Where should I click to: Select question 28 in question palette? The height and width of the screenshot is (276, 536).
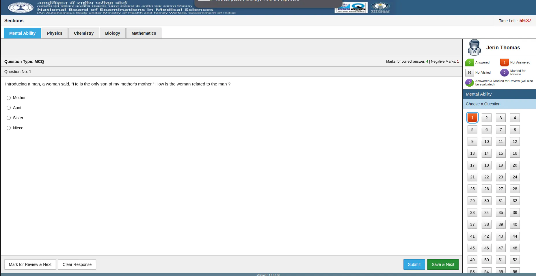[x=515, y=189]
